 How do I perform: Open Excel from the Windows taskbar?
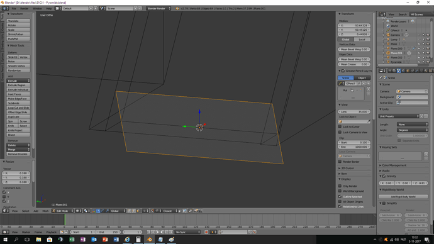click(x=72, y=240)
